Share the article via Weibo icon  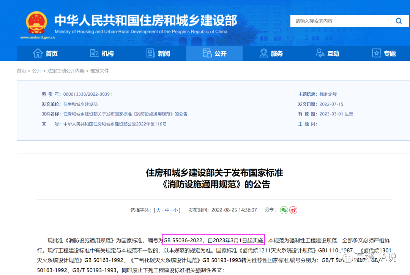pos(292,210)
